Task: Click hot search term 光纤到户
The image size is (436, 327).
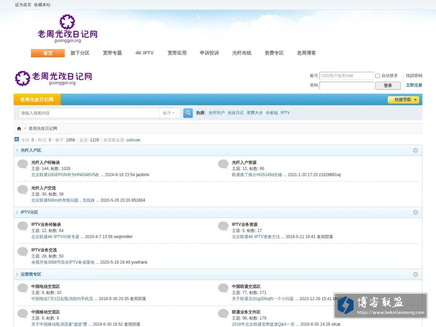Action: pyautogui.click(x=217, y=113)
